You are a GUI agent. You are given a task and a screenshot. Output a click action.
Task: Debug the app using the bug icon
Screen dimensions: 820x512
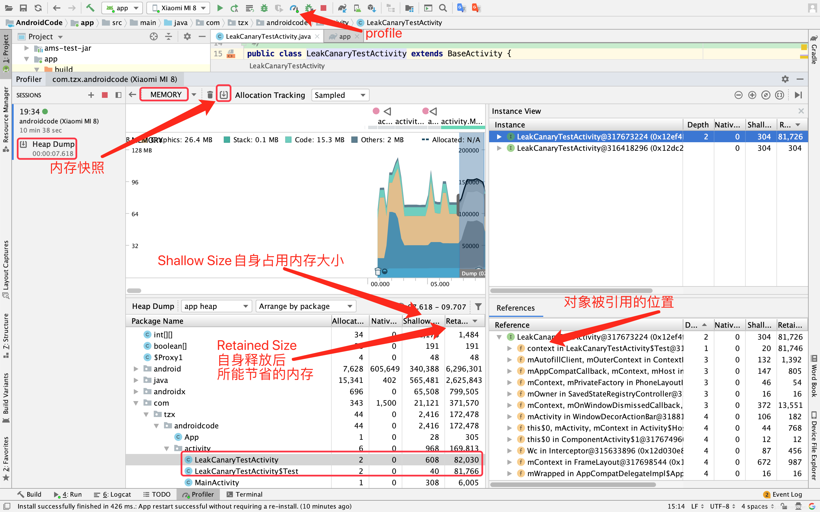click(265, 8)
